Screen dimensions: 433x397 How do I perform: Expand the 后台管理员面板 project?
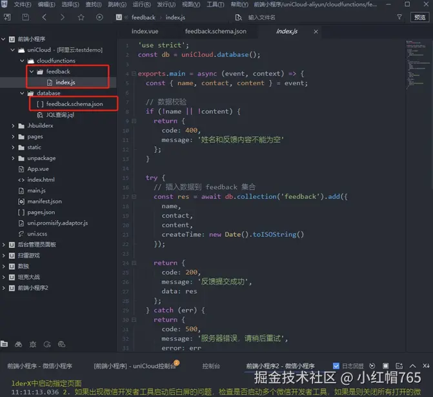coord(3,245)
